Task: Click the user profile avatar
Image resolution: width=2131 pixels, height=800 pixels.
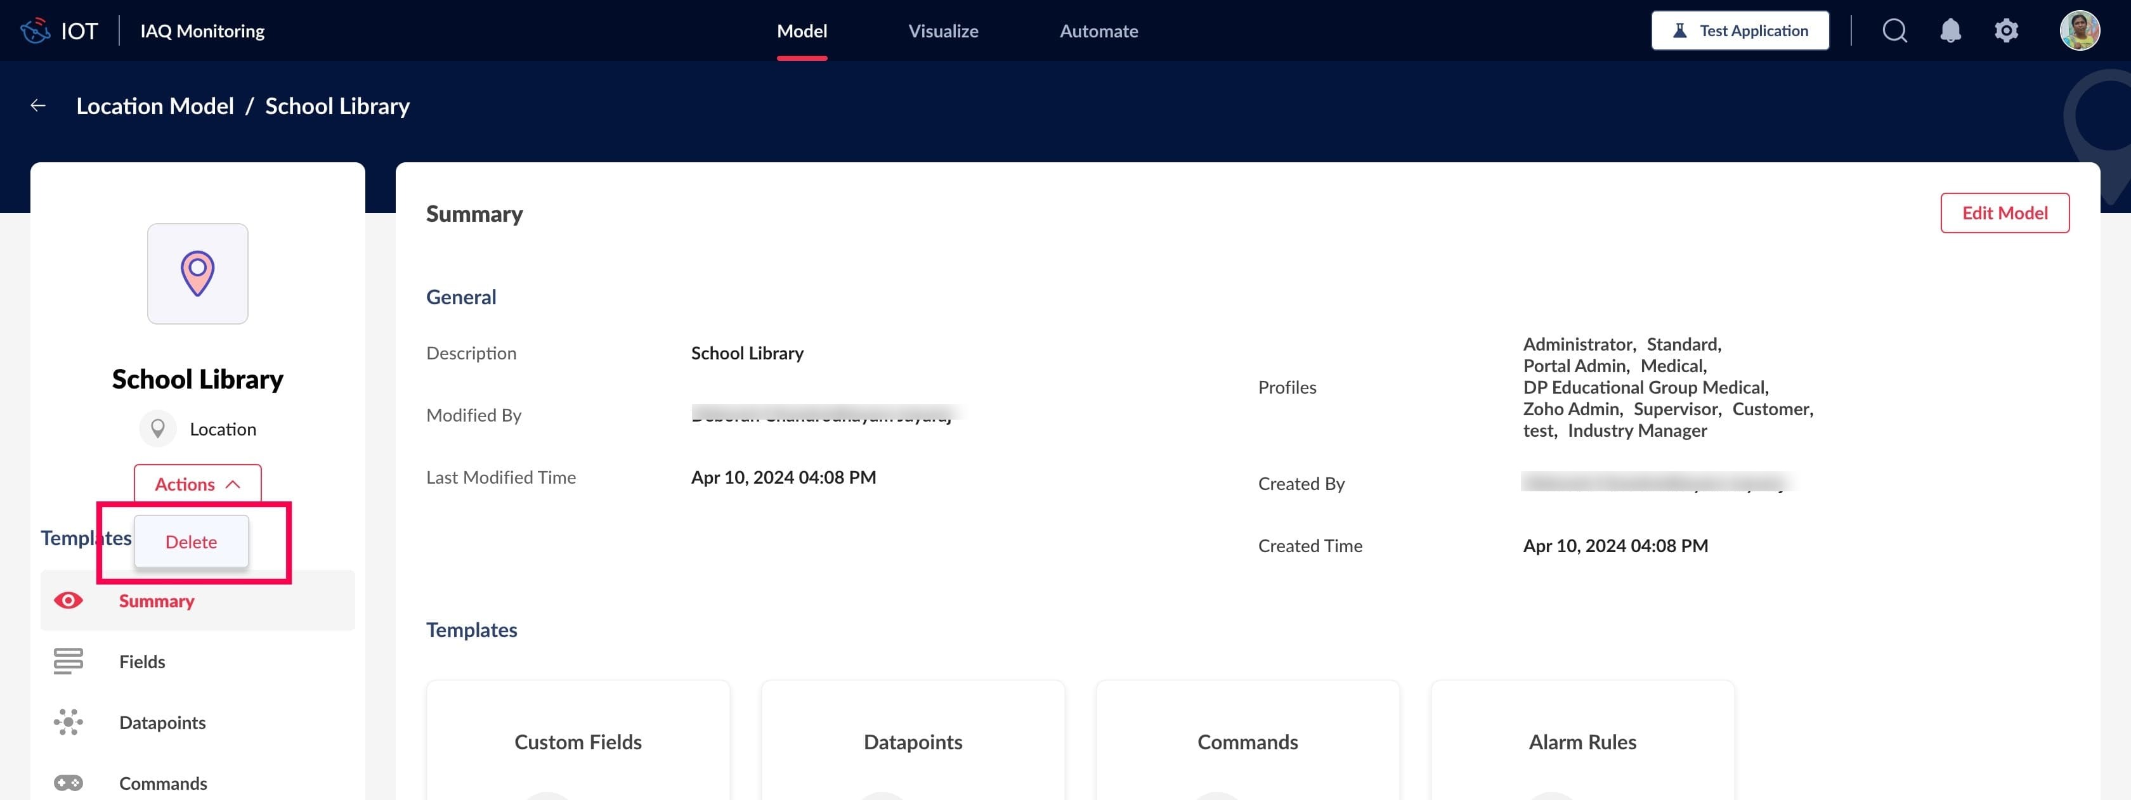Action: pos(2079,30)
